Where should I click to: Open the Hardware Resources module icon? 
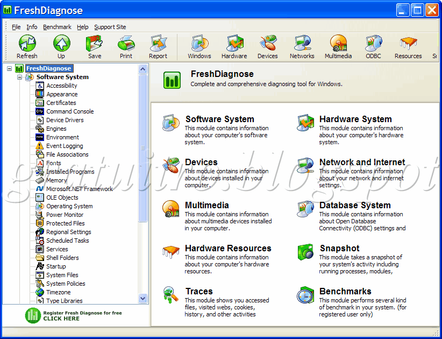(171, 252)
